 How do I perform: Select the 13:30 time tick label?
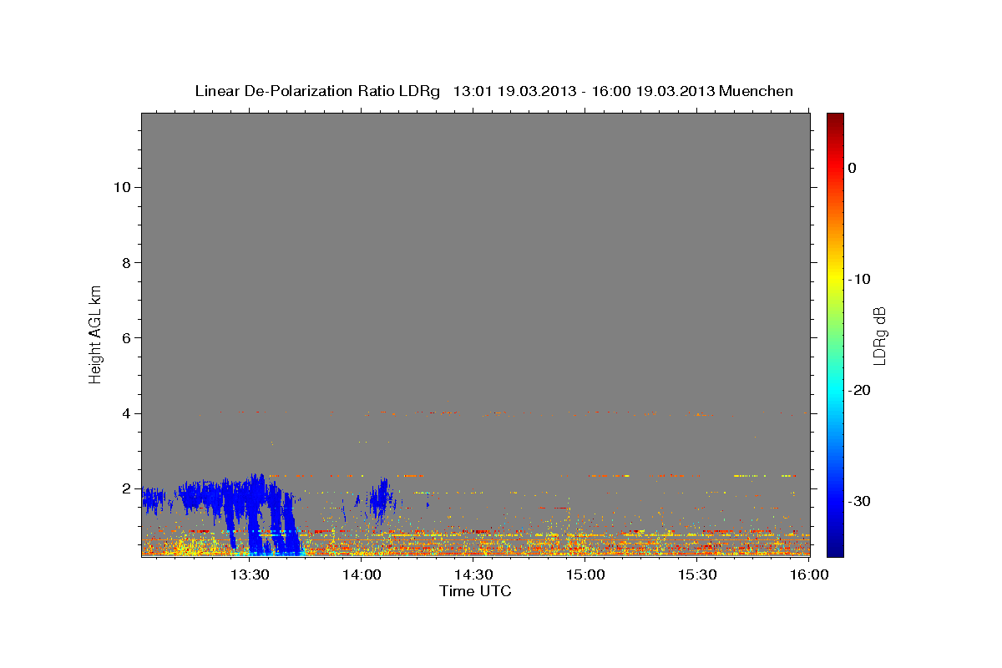tap(248, 575)
